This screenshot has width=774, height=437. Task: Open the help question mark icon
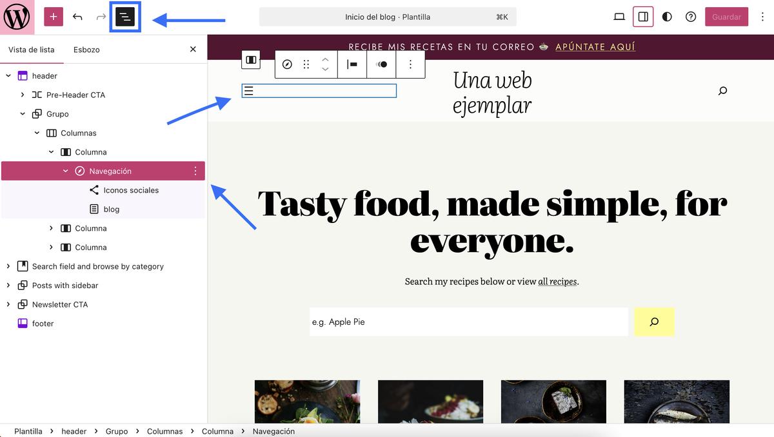click(x=691, y=17)
